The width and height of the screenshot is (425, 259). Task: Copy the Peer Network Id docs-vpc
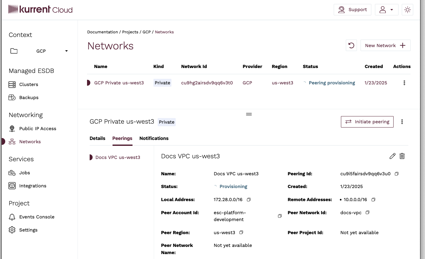coord(367,212)
